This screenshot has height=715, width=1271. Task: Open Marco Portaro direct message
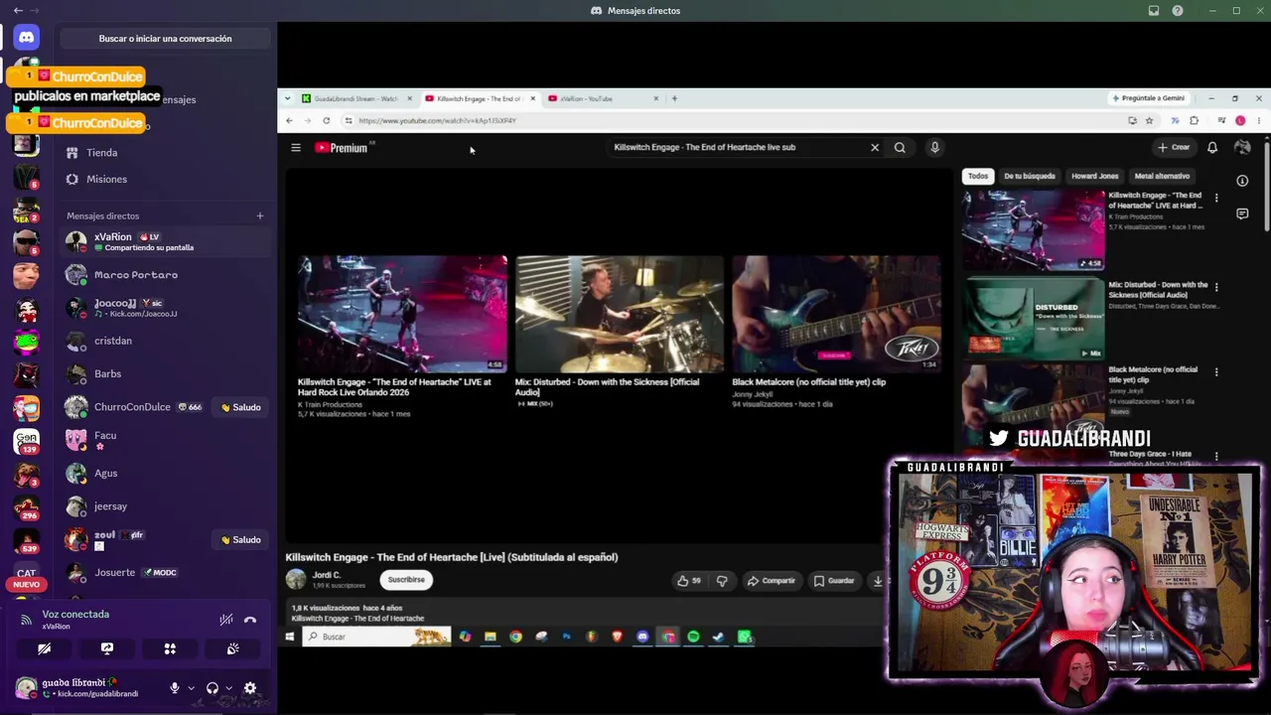(x=165, y=275)
